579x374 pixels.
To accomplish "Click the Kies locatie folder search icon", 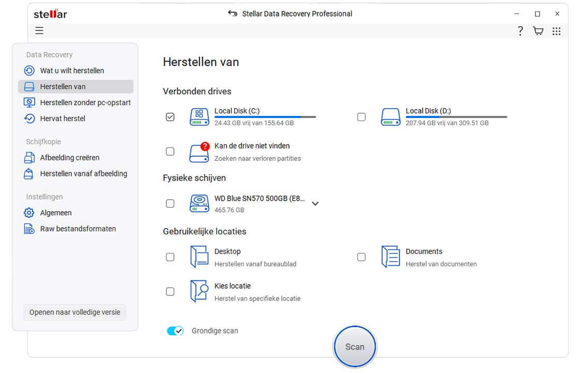I will [x=199, y=291].
